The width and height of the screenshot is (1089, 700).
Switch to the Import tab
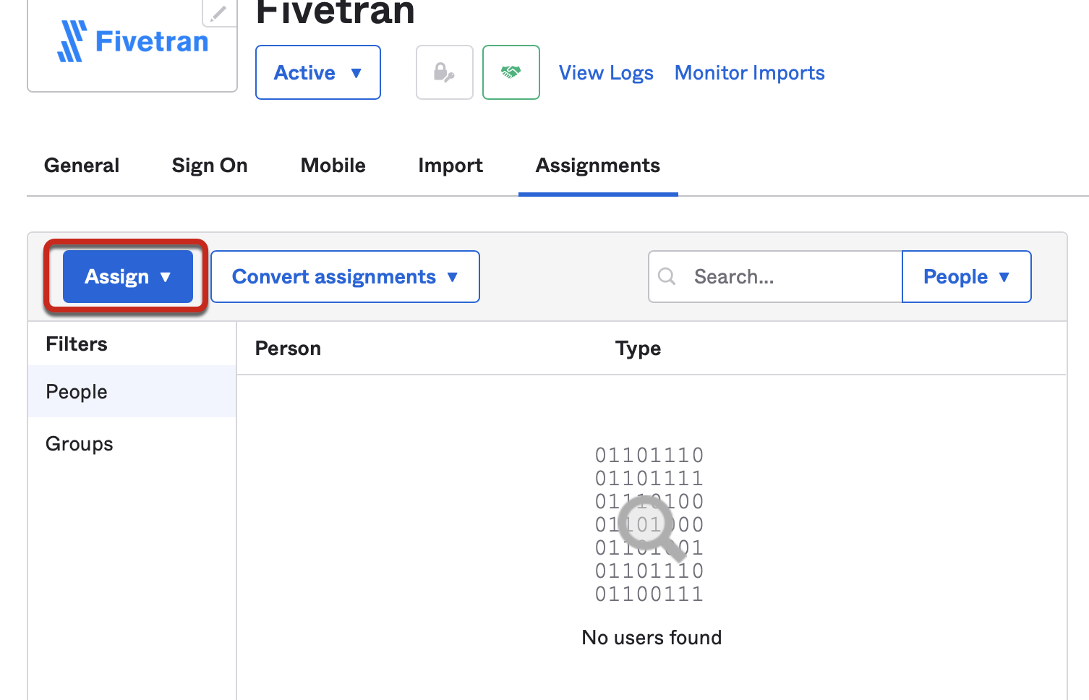(450, 166)
